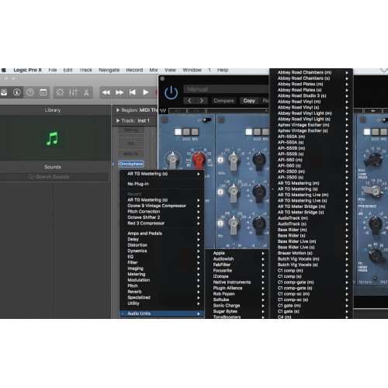Click the Fast Forward transport button
Viewport: 388px width, 388px height.
(x=120, y=92)
